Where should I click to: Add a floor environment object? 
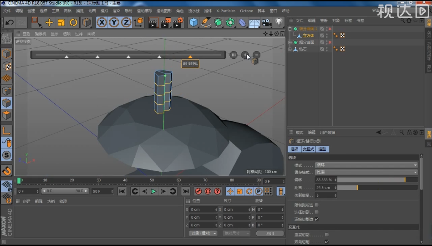pos(254,23)
